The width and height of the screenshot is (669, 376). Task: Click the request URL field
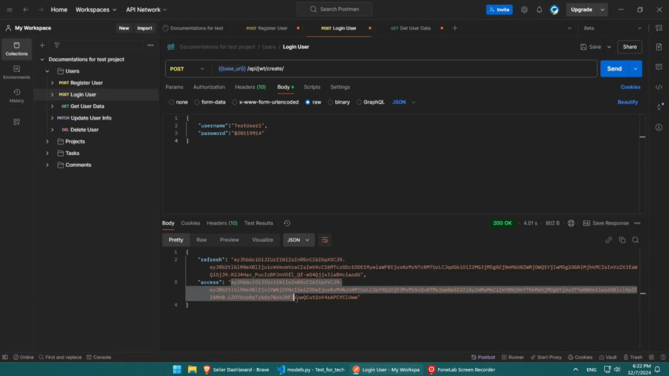(x=404, y=69)
